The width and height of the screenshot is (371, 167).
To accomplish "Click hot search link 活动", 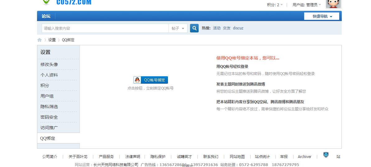I will (x=217, y=28).
